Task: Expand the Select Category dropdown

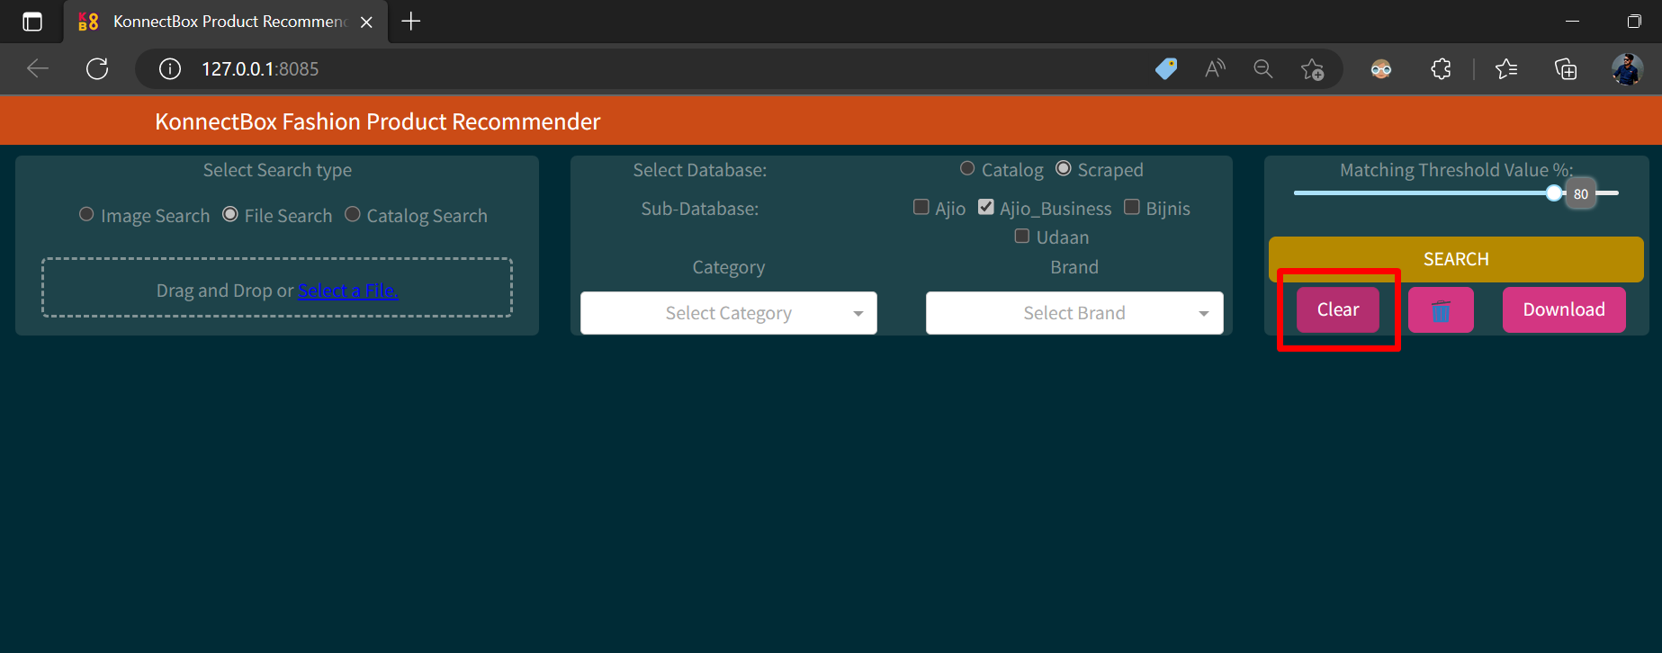Action: [728, 313]
